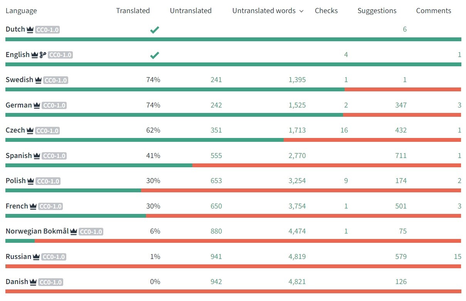Click the CC0-1.0 license badge for German
This screenshot has height=301, width=466.
54,105
